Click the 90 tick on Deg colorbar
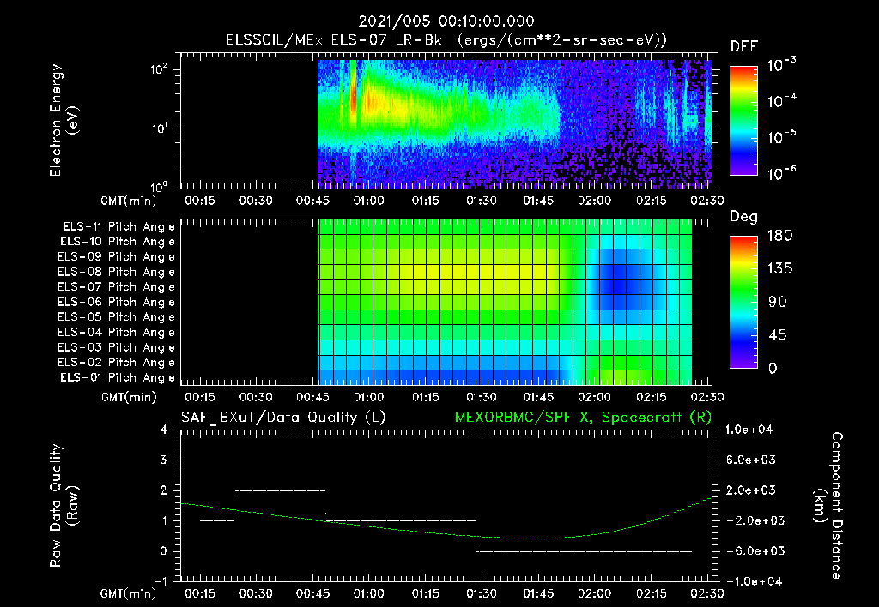 (777, 302)
